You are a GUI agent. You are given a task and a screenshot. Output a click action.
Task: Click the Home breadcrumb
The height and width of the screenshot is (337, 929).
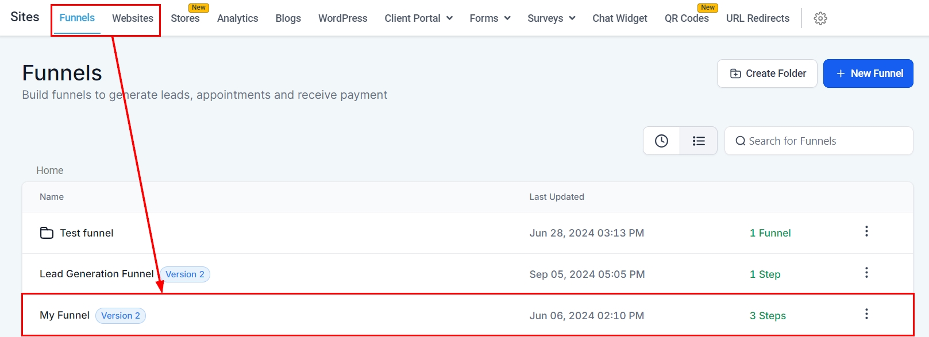(x=50, y=171)
